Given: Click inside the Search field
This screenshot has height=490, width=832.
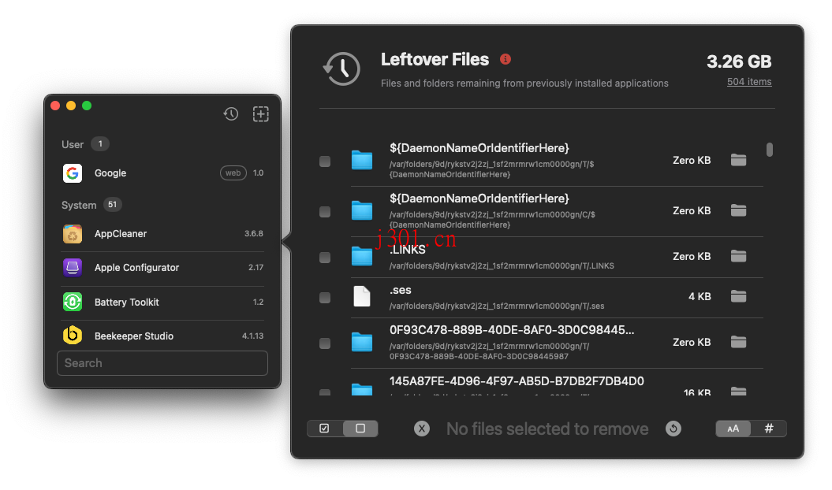Looking at the screenshot, I should point(162,362).
